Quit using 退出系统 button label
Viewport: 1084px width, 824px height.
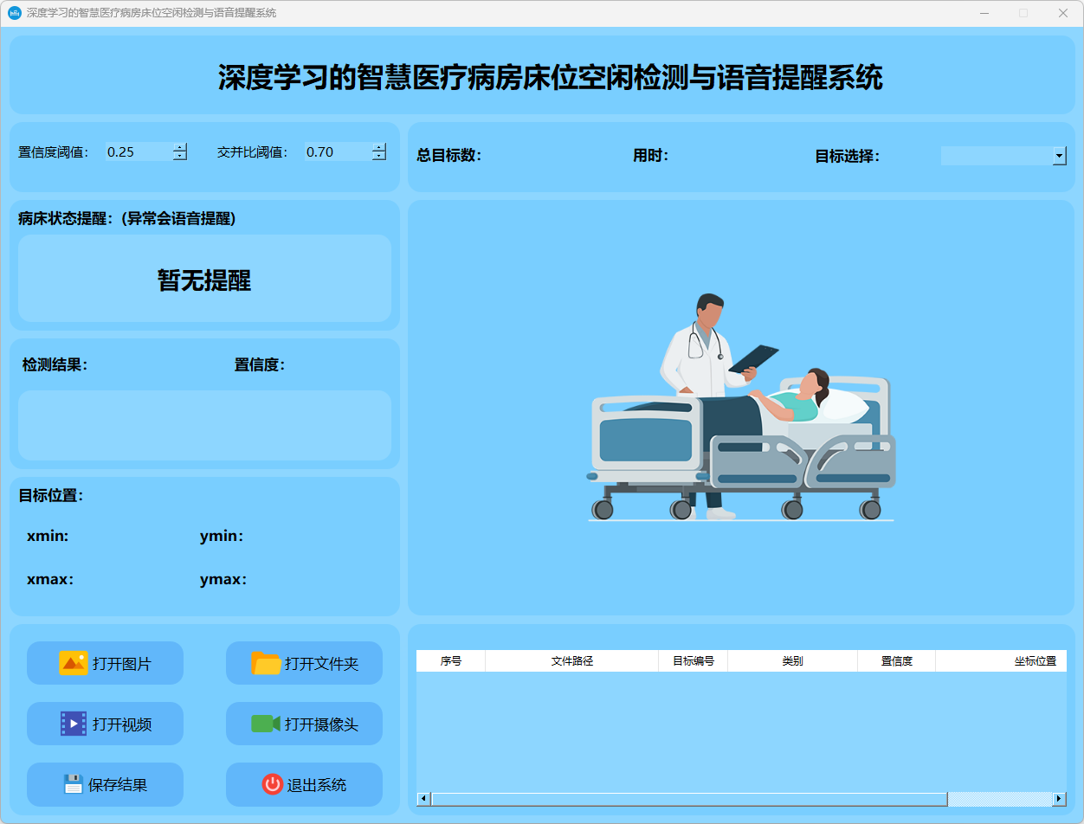(x=317, y=785)
